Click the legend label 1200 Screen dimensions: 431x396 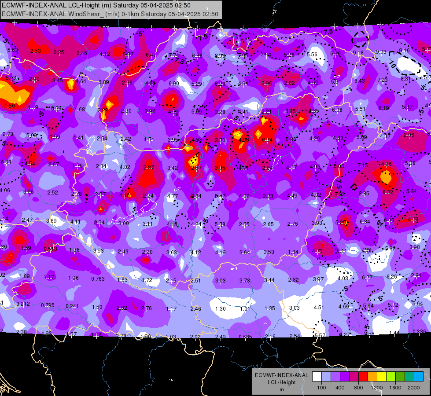tap(376, 388)
